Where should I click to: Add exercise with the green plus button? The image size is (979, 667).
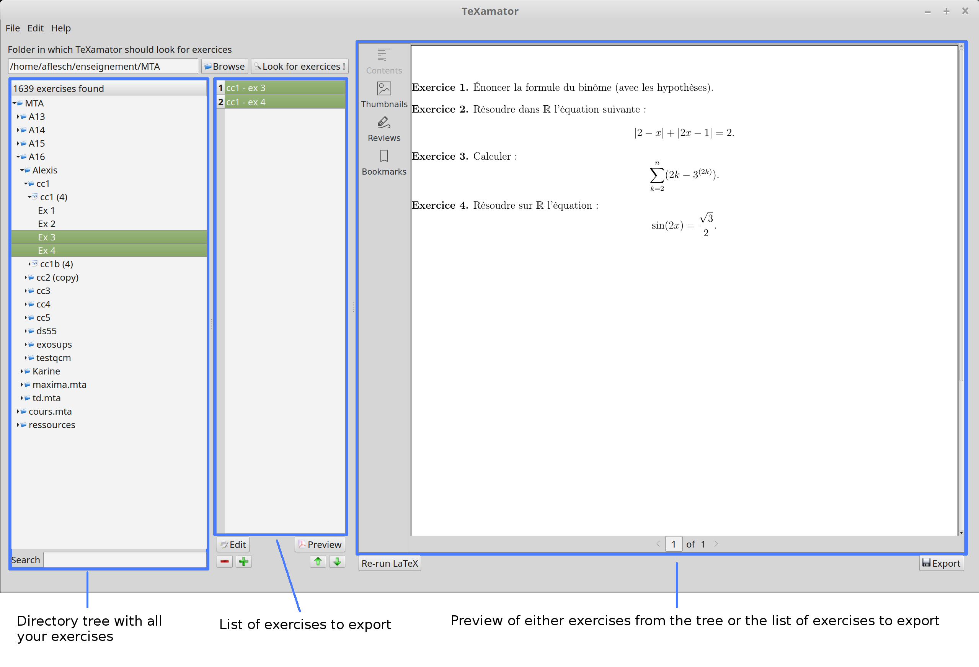pos(243,561)
